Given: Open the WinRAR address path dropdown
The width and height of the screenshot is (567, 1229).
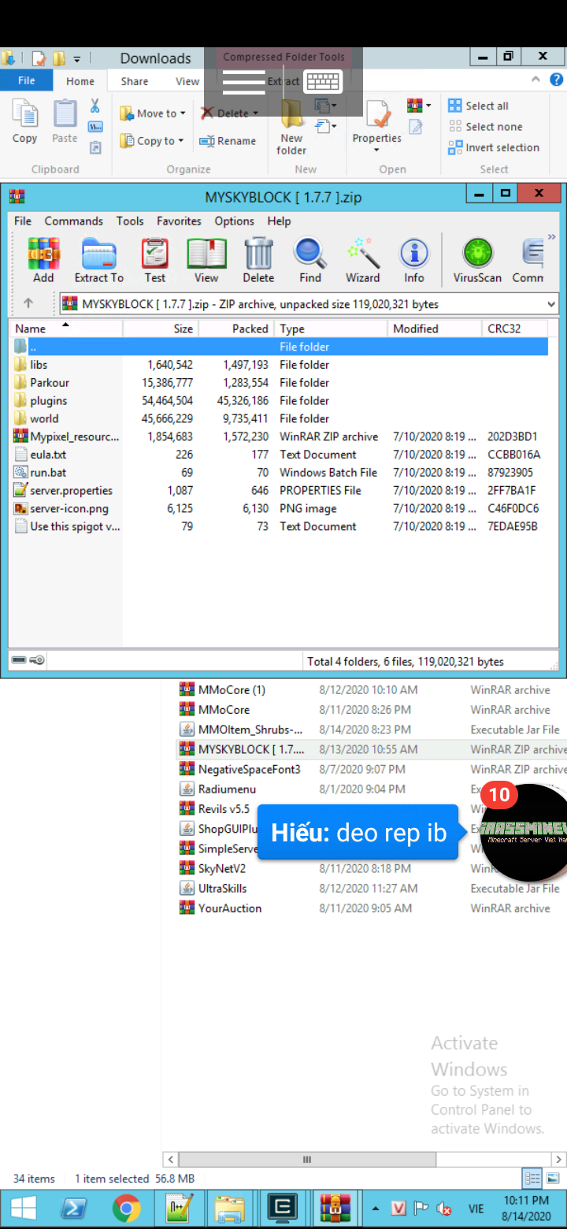Looking at the screenshot, I should point(550,304).
